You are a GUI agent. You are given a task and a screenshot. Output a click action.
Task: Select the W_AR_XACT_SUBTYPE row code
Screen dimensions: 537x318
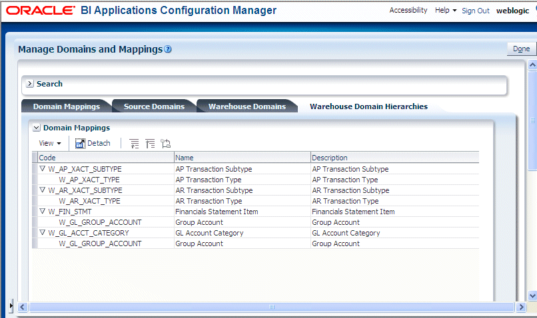click(x=85, y=190)
